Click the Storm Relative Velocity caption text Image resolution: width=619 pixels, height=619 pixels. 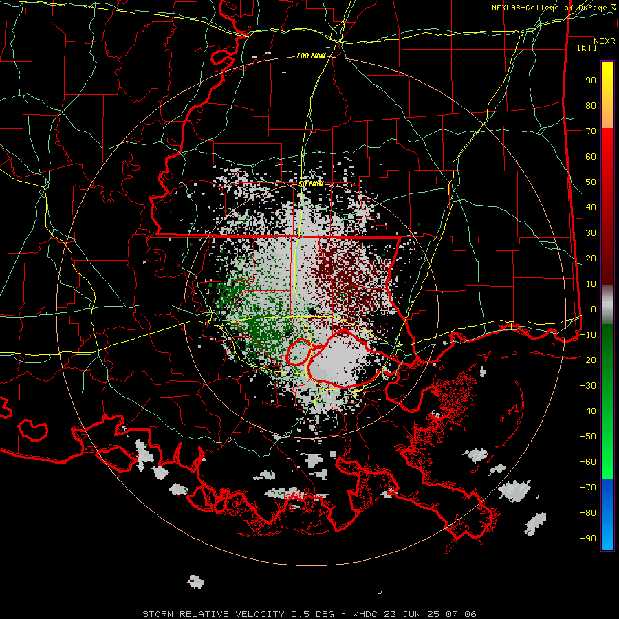pyautogui.click(x=309, y=614)
